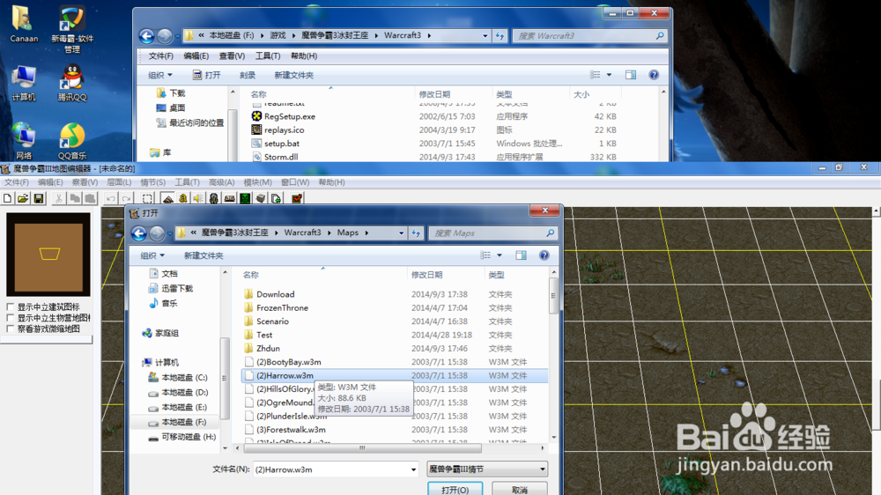Screen dimensions: 881x495
Task: Open the Campaign editor book icon
Action: pos(229,198)
